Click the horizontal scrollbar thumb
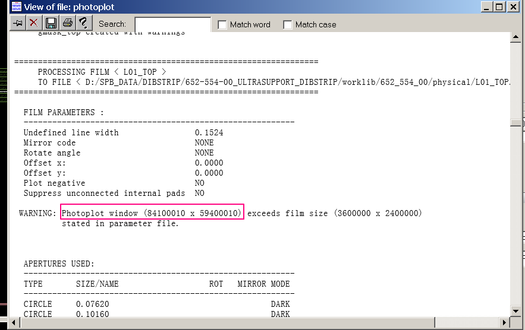 coord(227,323)
